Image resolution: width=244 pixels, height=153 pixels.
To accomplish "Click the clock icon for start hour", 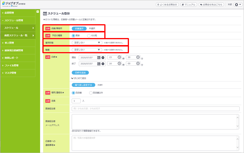I will click(x=119, y=57).
